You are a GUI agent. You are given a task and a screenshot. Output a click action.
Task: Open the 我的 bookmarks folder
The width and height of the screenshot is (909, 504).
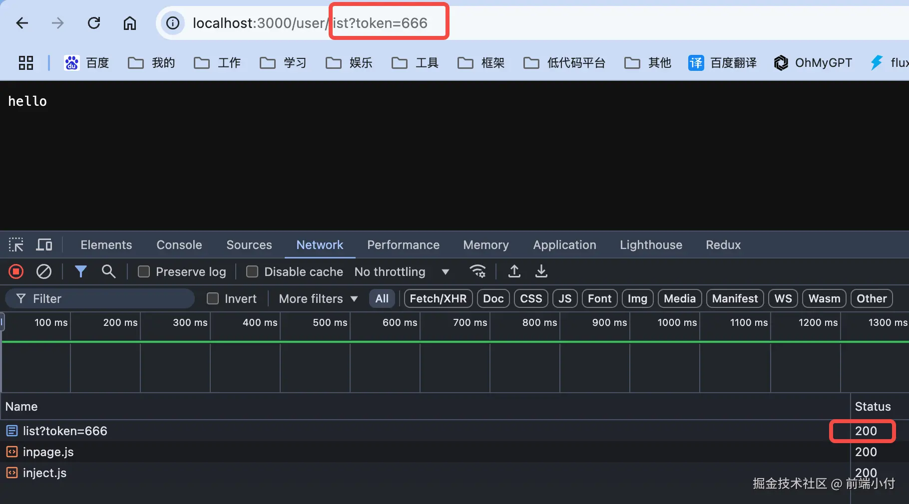[151, 63]
